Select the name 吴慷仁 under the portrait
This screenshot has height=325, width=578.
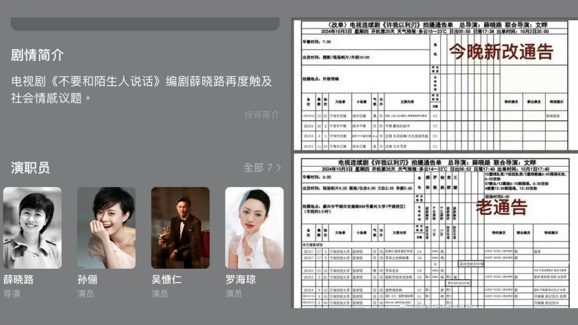pyautogui.click(x=167, y=279)
